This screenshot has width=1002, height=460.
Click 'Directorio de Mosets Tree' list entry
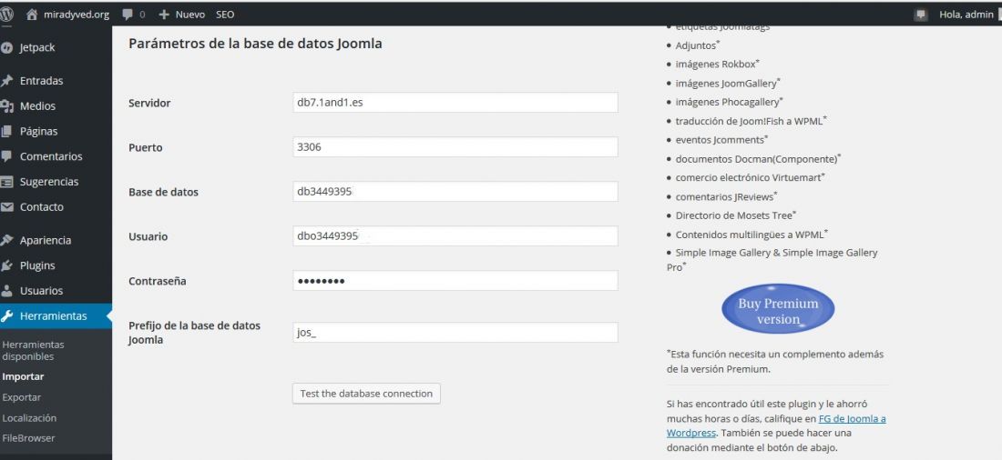(x=735, y=215)
